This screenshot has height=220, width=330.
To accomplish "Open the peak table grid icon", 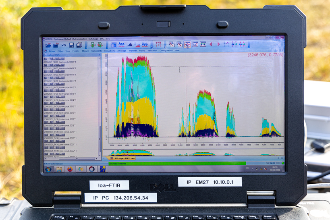I will 114,45.
